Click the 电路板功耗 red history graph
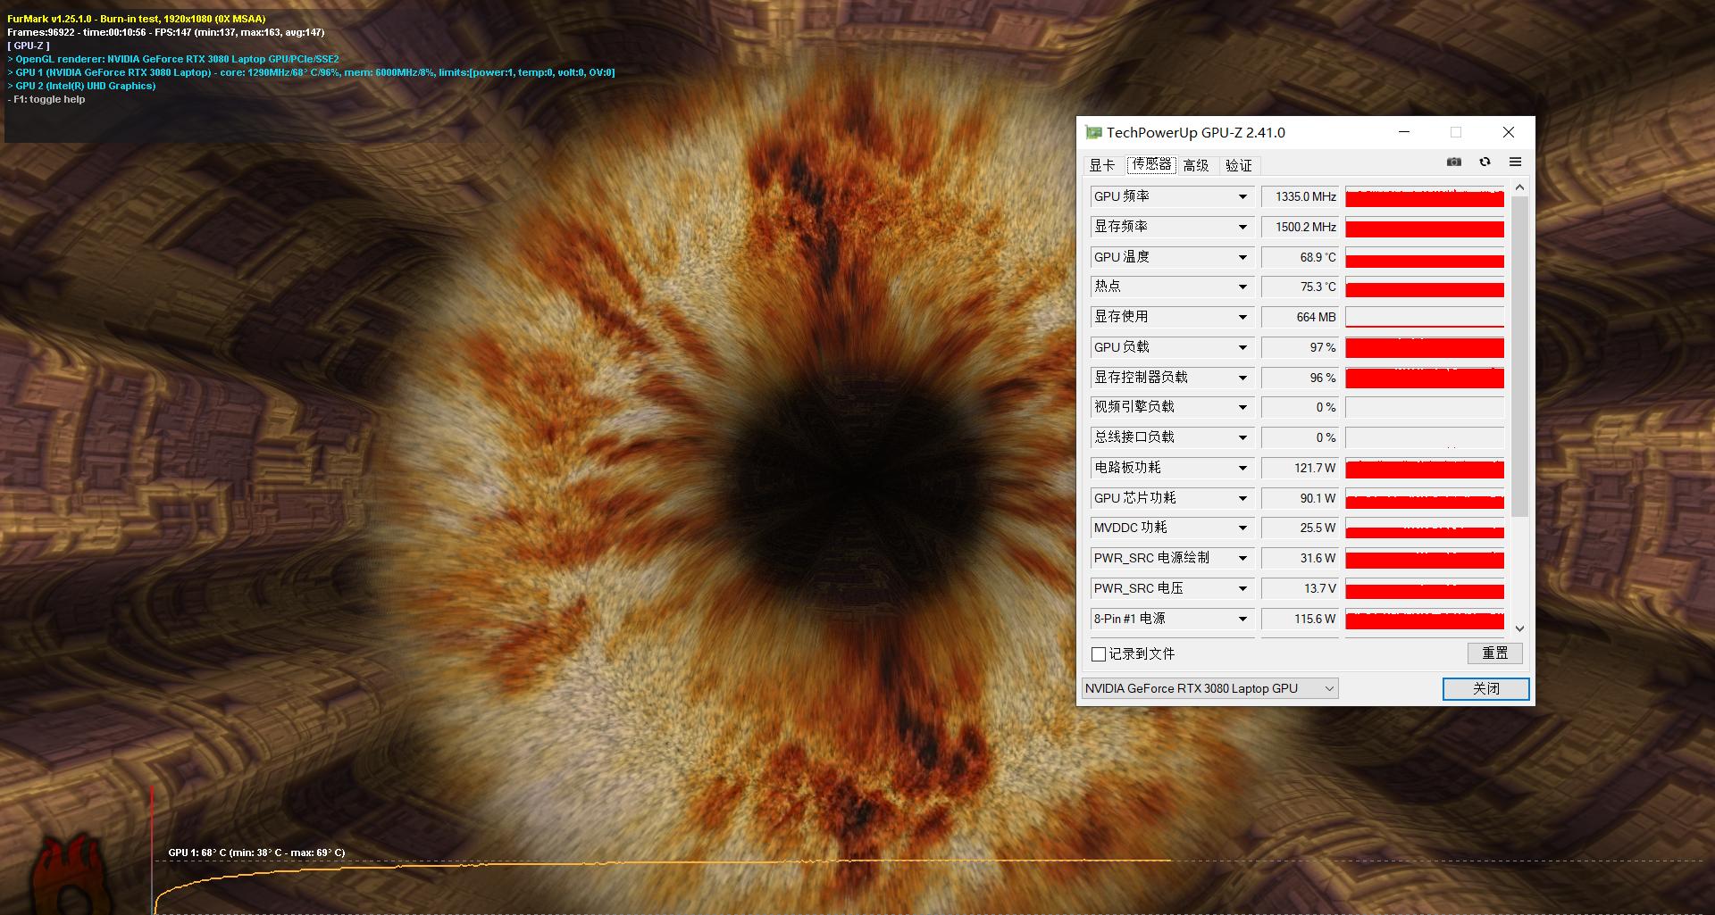Screen dimensions: 1715x915 (1425, 468)
